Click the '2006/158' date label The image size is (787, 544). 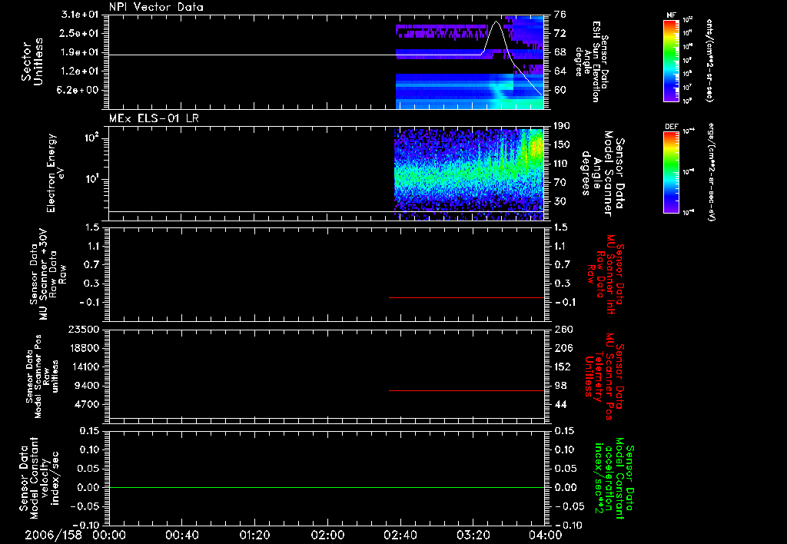click(x=53, y=535)
